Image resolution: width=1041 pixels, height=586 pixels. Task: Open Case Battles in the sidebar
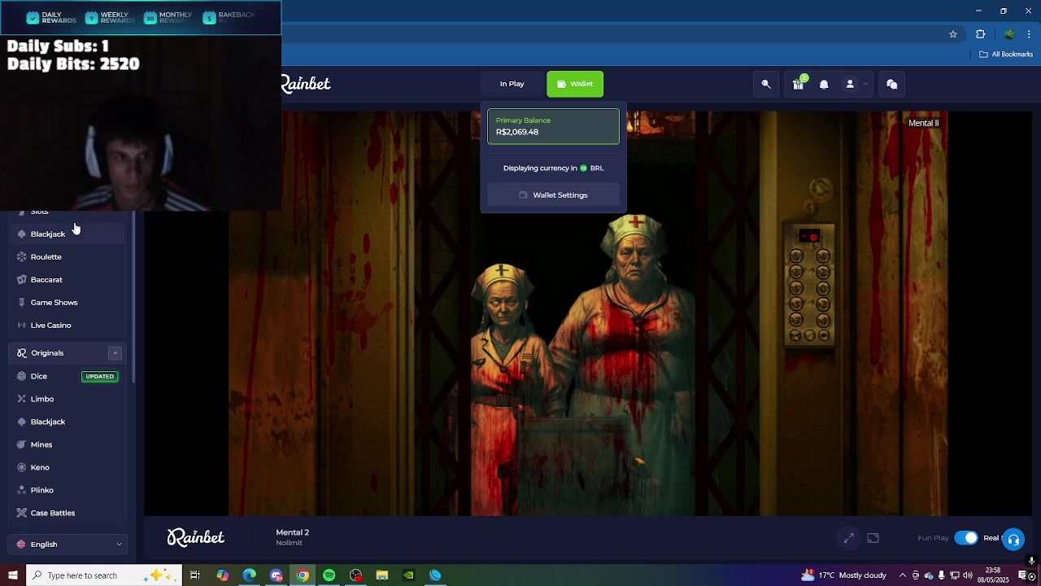click(68, 514)
